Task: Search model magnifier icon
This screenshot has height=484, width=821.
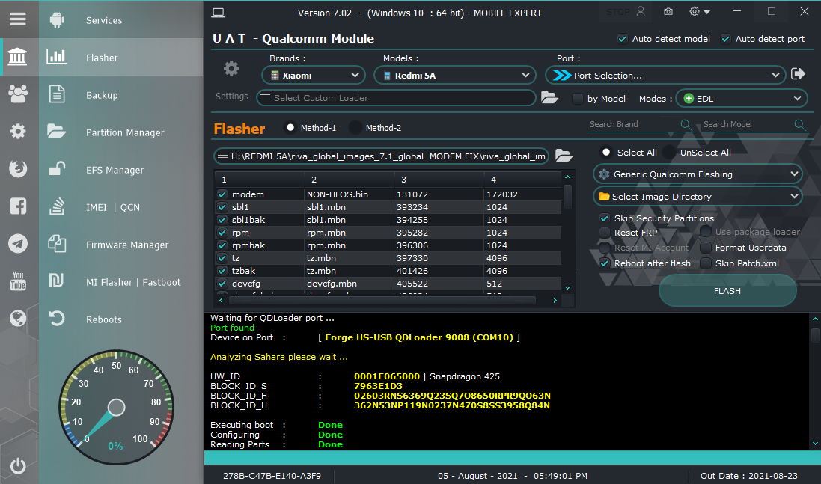Action: pyautogui.click(x=799, y=124)
